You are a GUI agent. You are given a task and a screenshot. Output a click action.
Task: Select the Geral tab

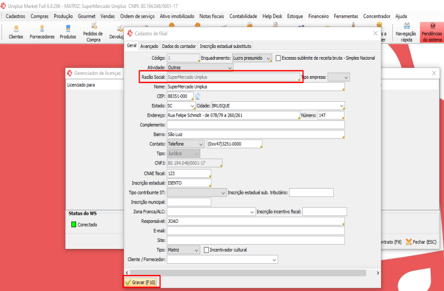(x=131, y=46)
